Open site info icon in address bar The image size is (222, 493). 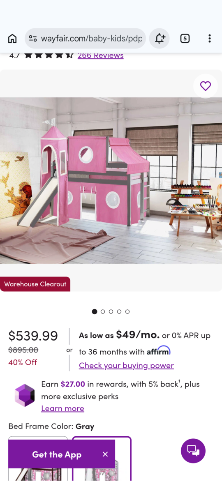[32, 39]
